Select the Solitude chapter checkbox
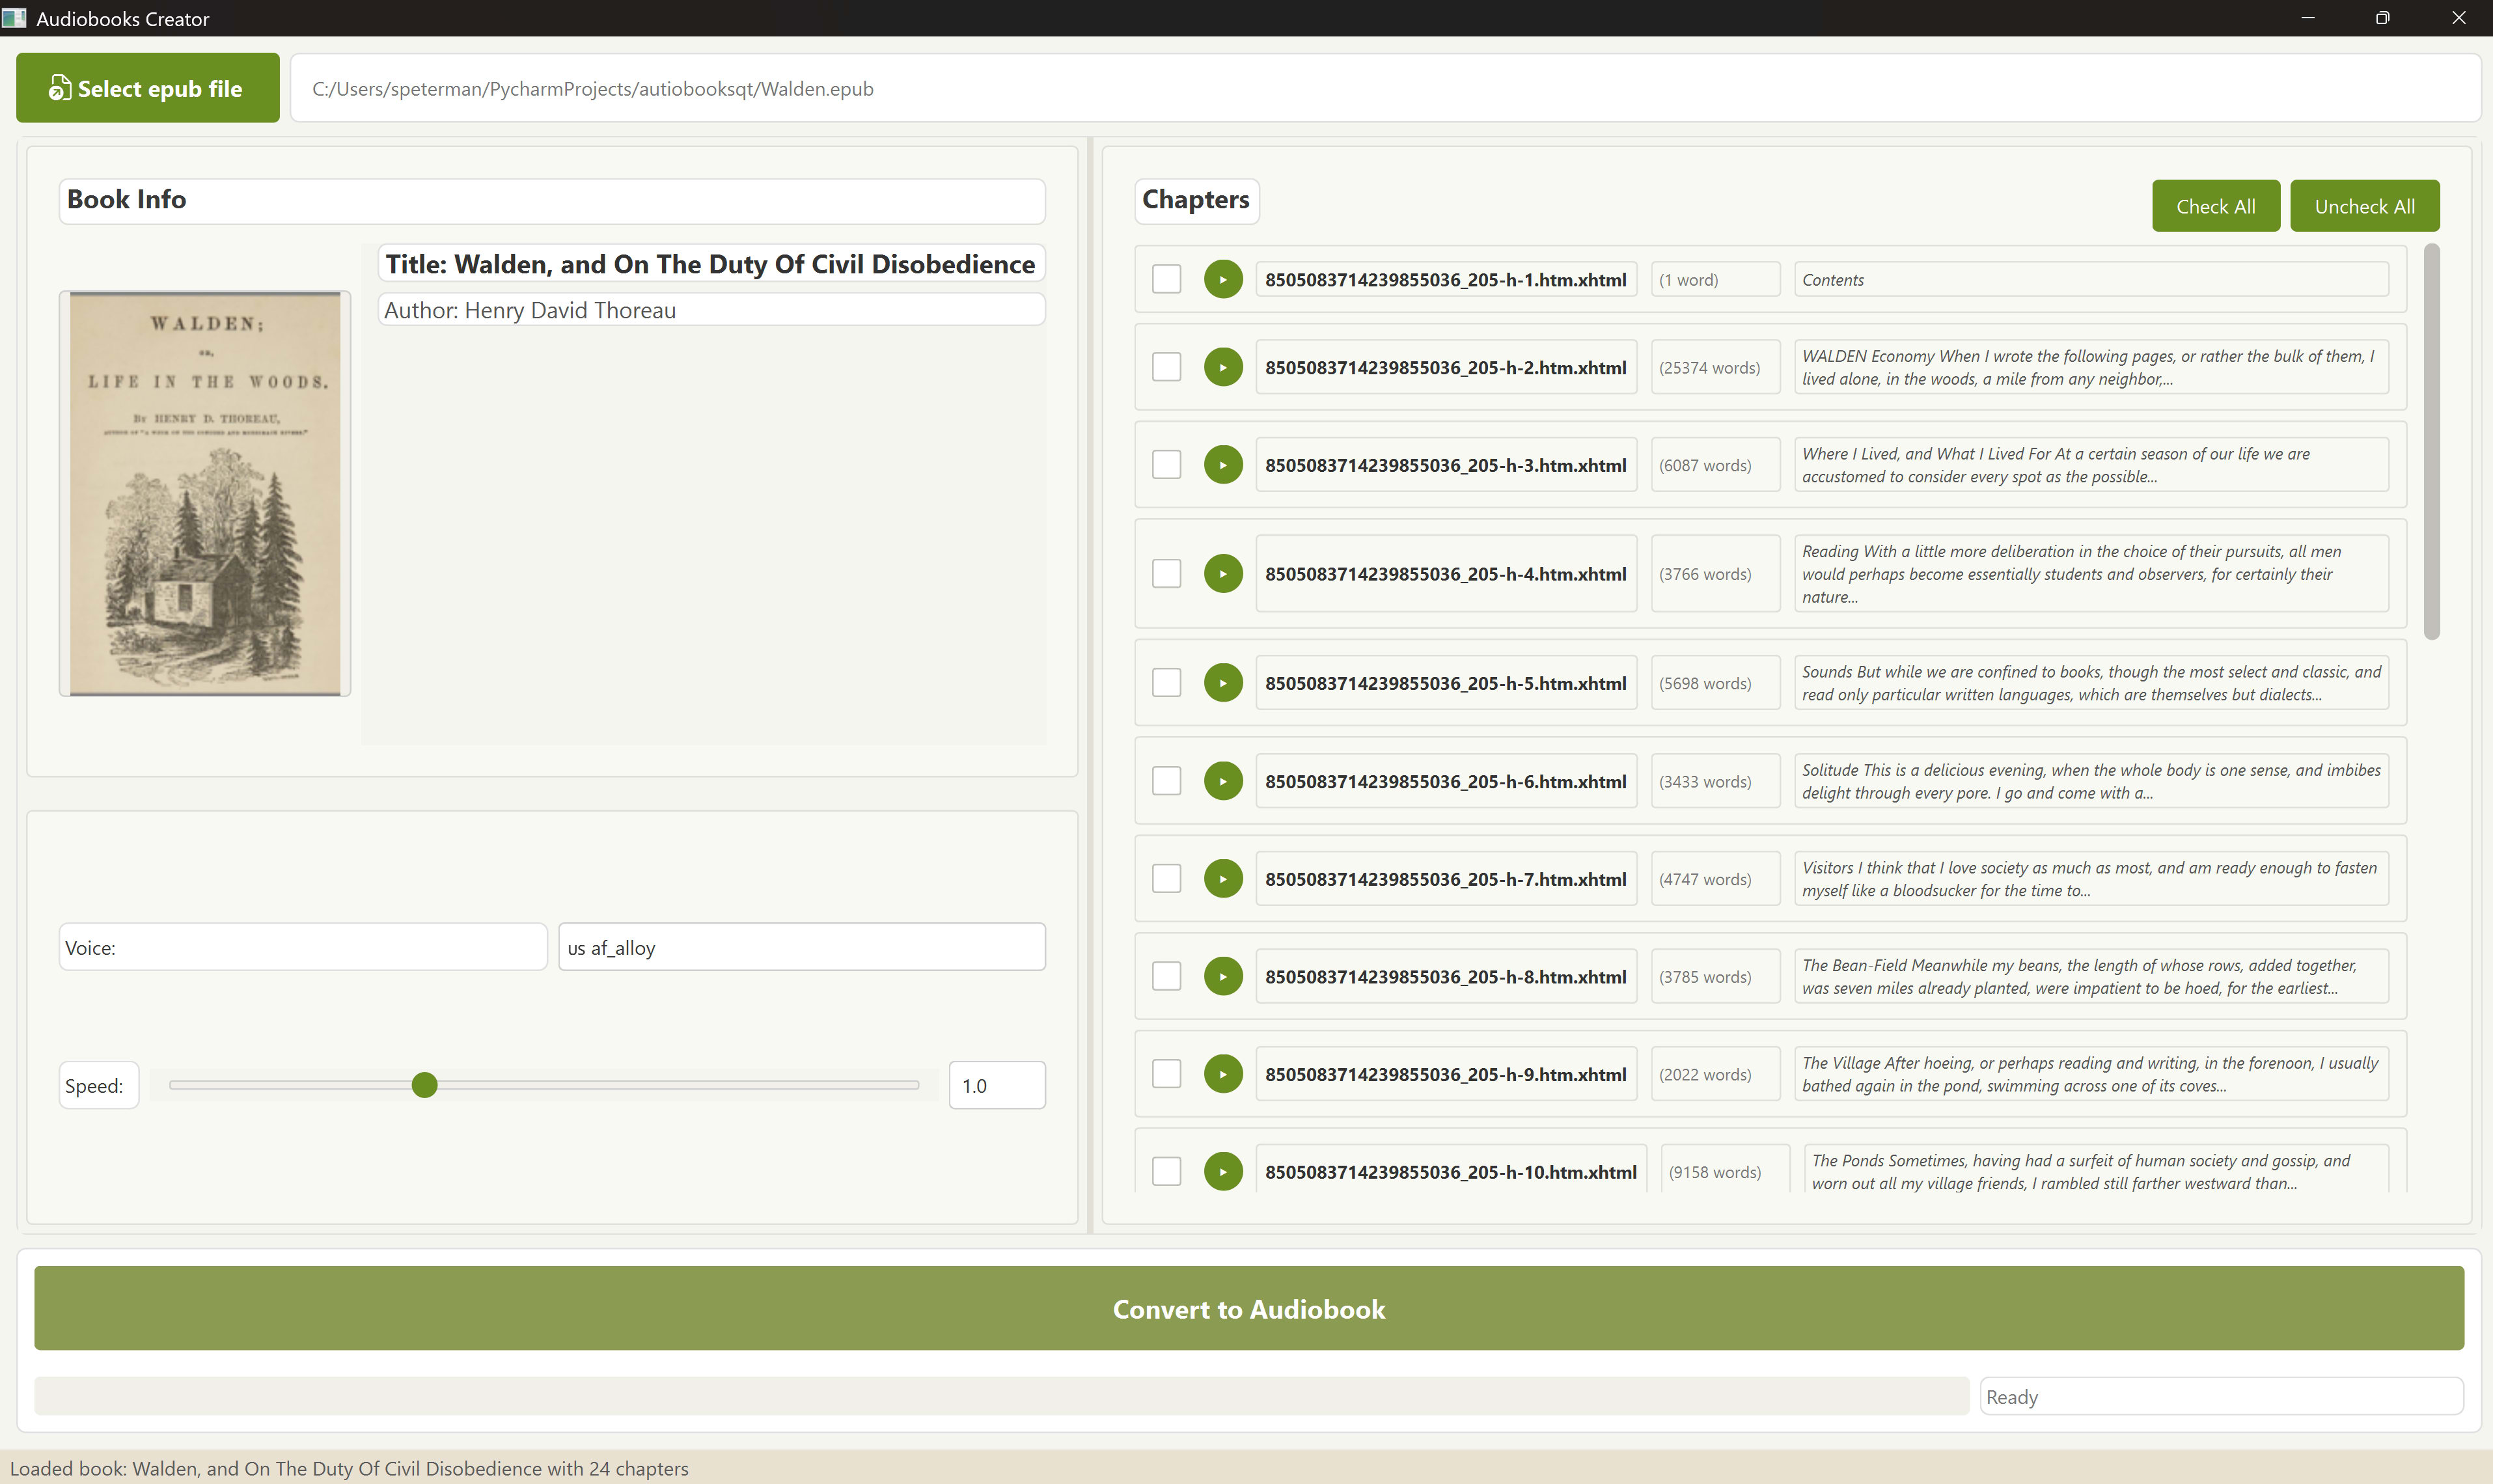Viewport: 2493px width, 1484px height. click(x=1166, y=780)
